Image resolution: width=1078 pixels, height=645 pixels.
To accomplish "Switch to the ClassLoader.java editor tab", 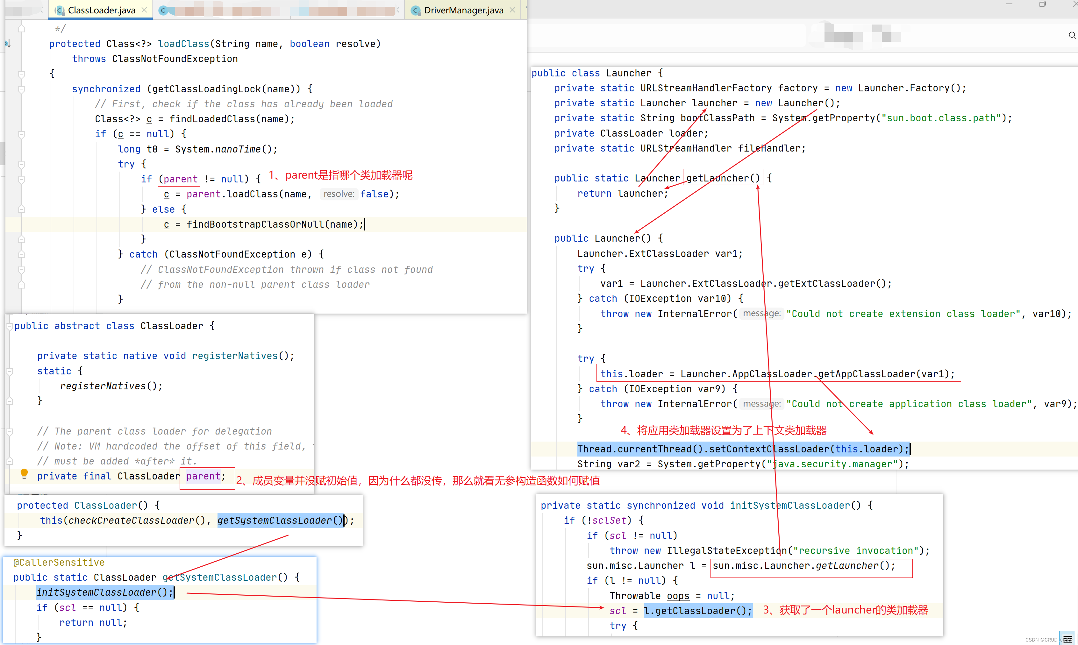I will click(100, 10).
